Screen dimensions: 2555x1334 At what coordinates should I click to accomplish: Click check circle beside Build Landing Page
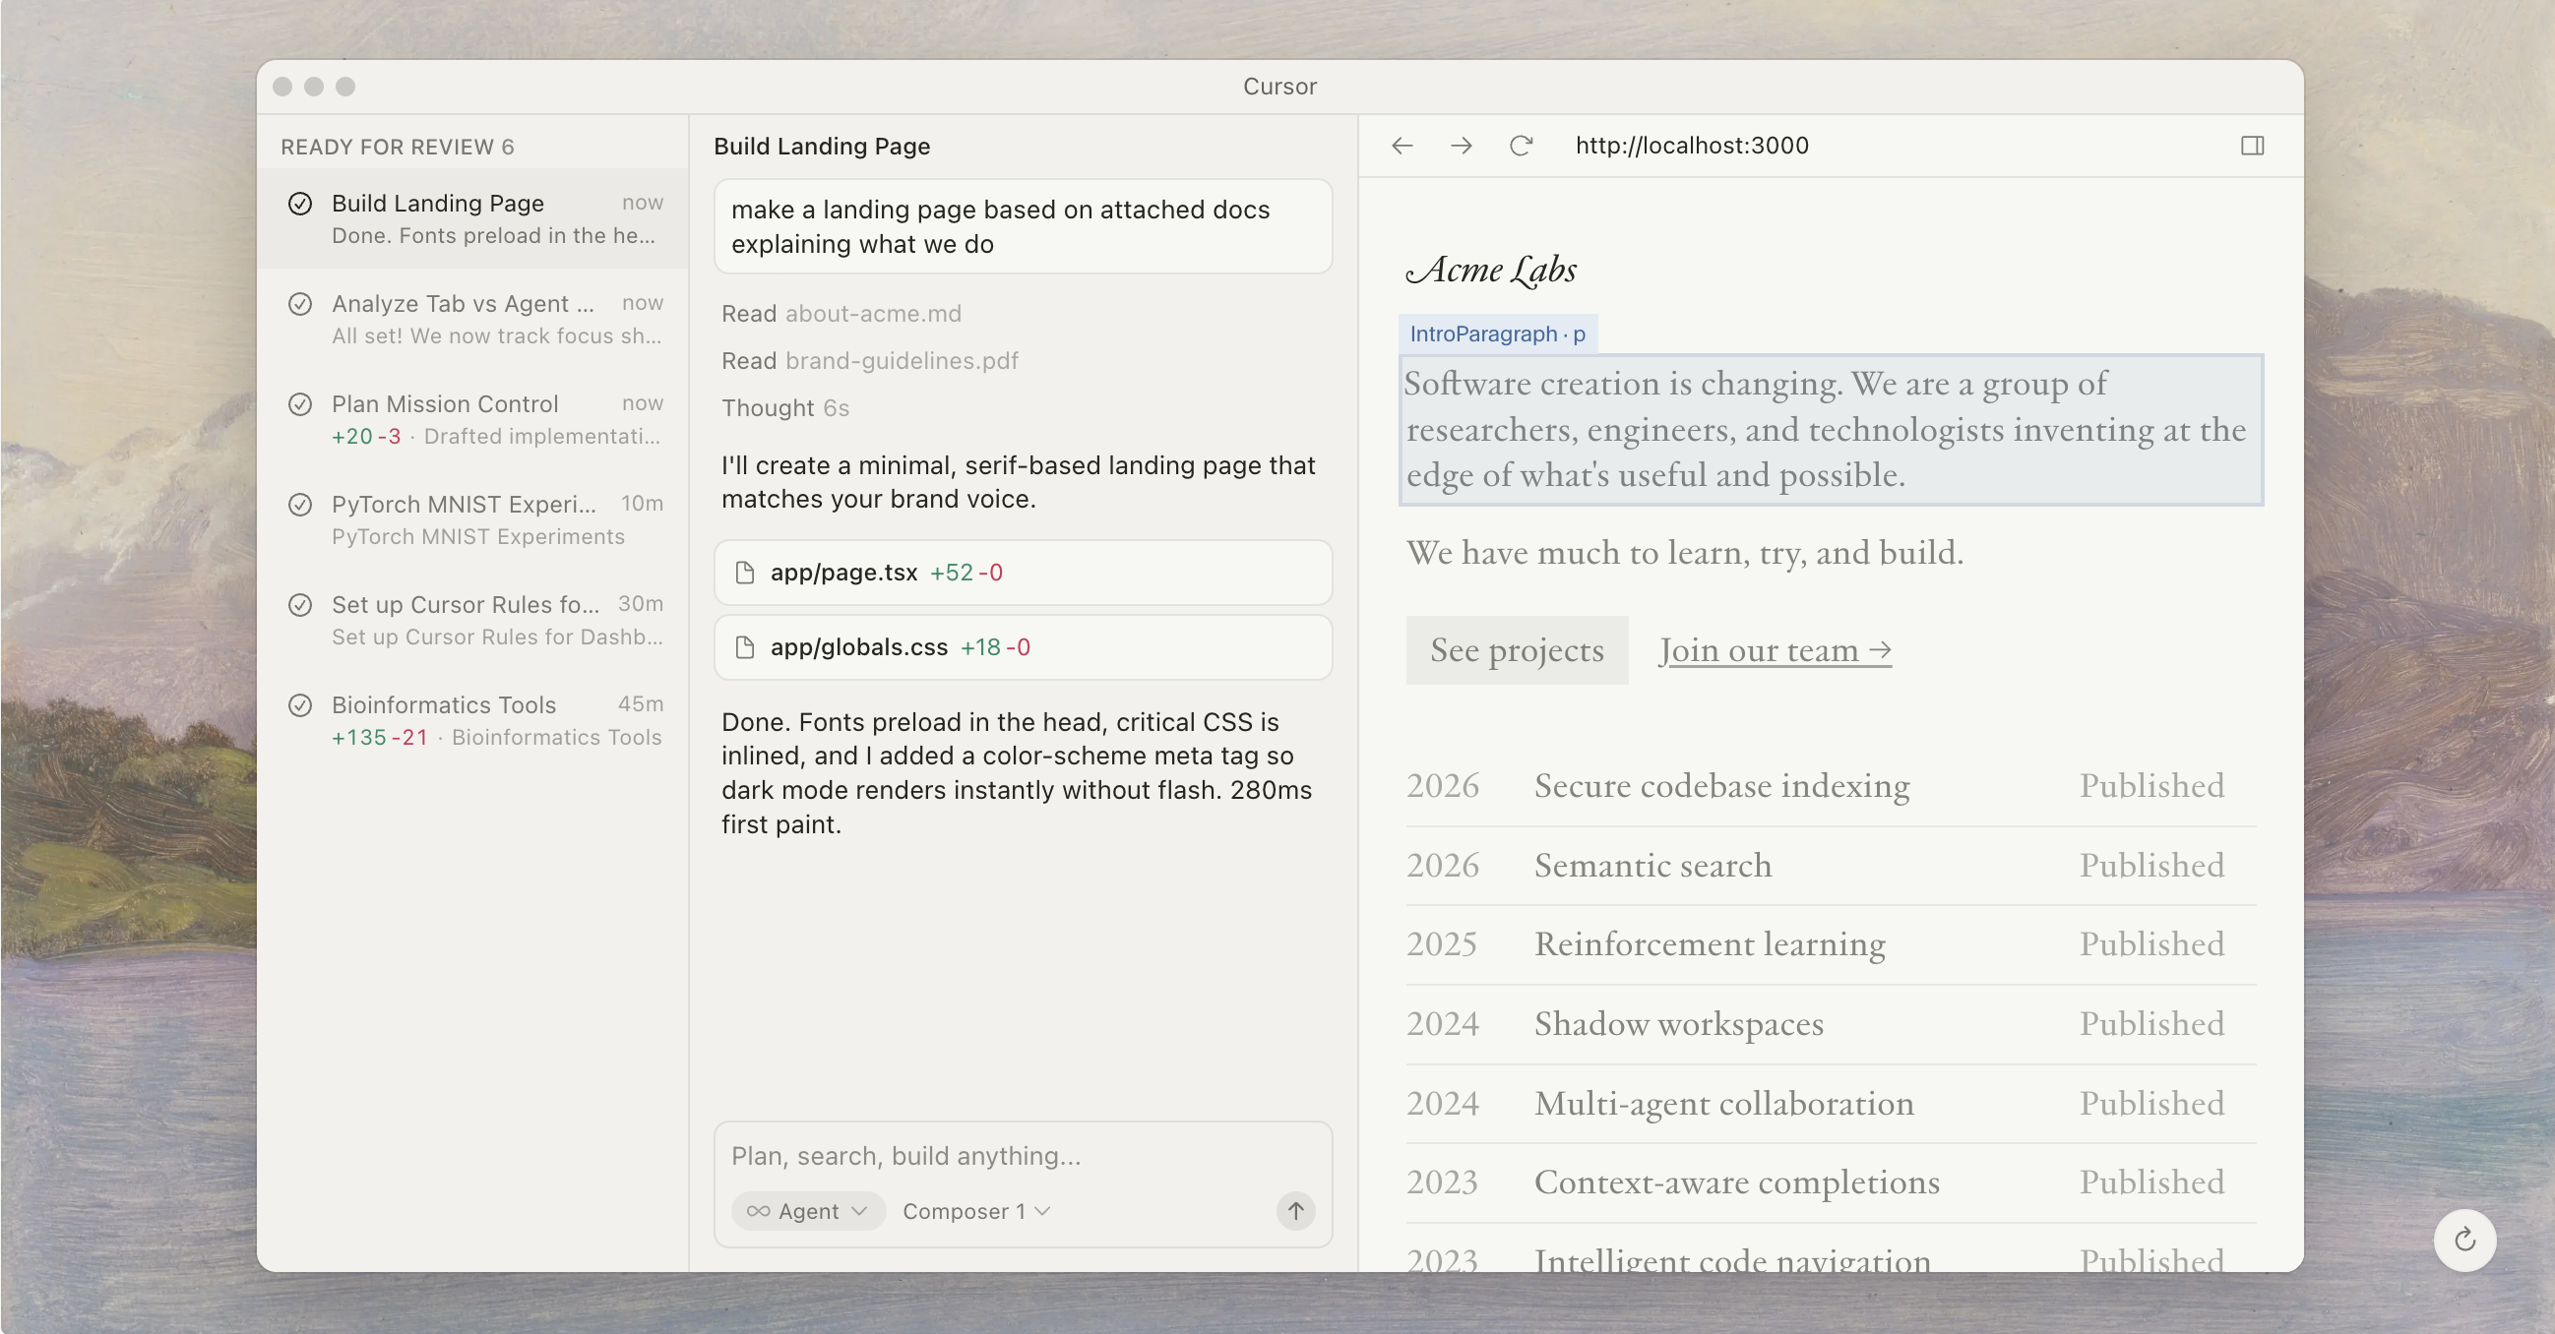coord(299,204)
